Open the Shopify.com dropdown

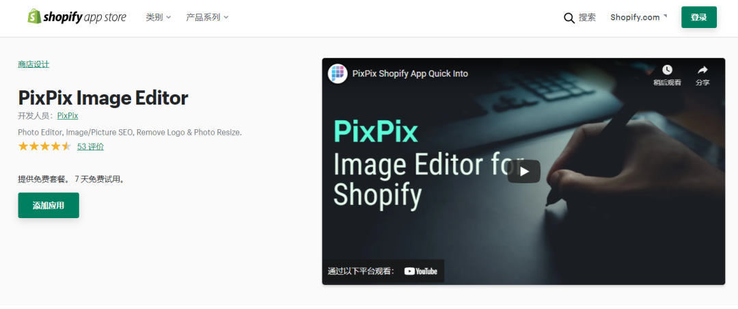tap(639, 17)
